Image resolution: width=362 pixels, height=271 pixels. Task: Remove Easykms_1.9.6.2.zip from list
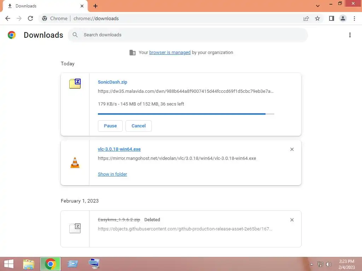tap(292, 220)
